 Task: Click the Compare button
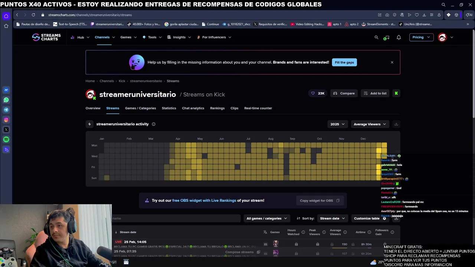[x=344, y=93]
